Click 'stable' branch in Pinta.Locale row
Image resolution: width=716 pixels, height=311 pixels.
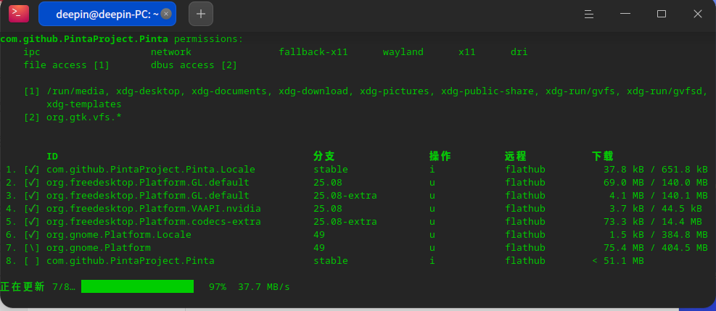(x=331, y=170)
